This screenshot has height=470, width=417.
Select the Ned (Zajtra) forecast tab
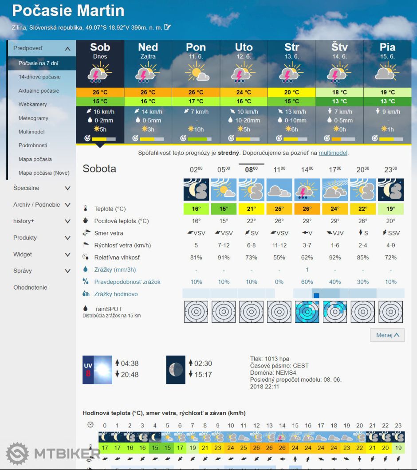click(x=148, y=51)
